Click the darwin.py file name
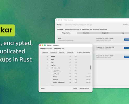129x104 pixels. click(56, 80)
